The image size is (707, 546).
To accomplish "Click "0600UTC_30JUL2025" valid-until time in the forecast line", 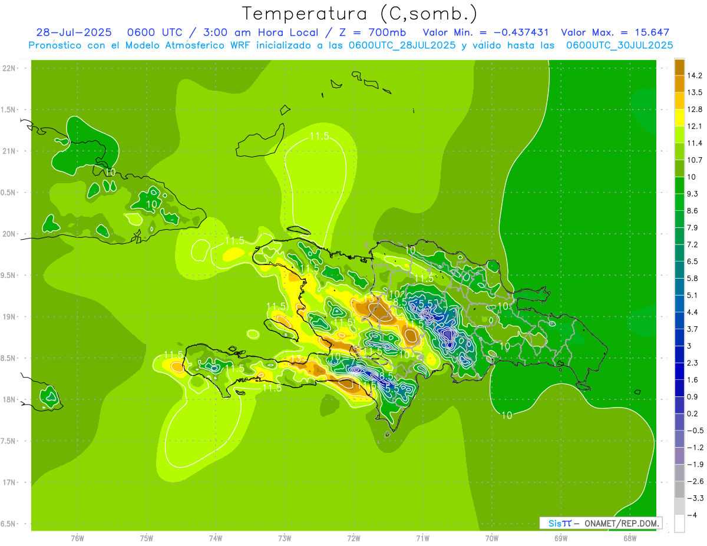I will (x=620, y=45).
